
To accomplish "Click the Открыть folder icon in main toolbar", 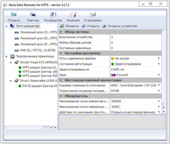I will pos(14,15).
